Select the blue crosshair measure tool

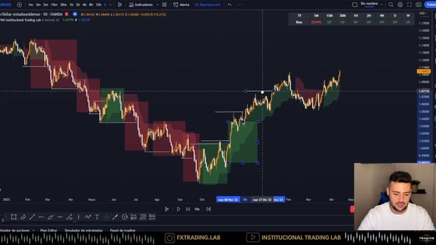point(106,217)
